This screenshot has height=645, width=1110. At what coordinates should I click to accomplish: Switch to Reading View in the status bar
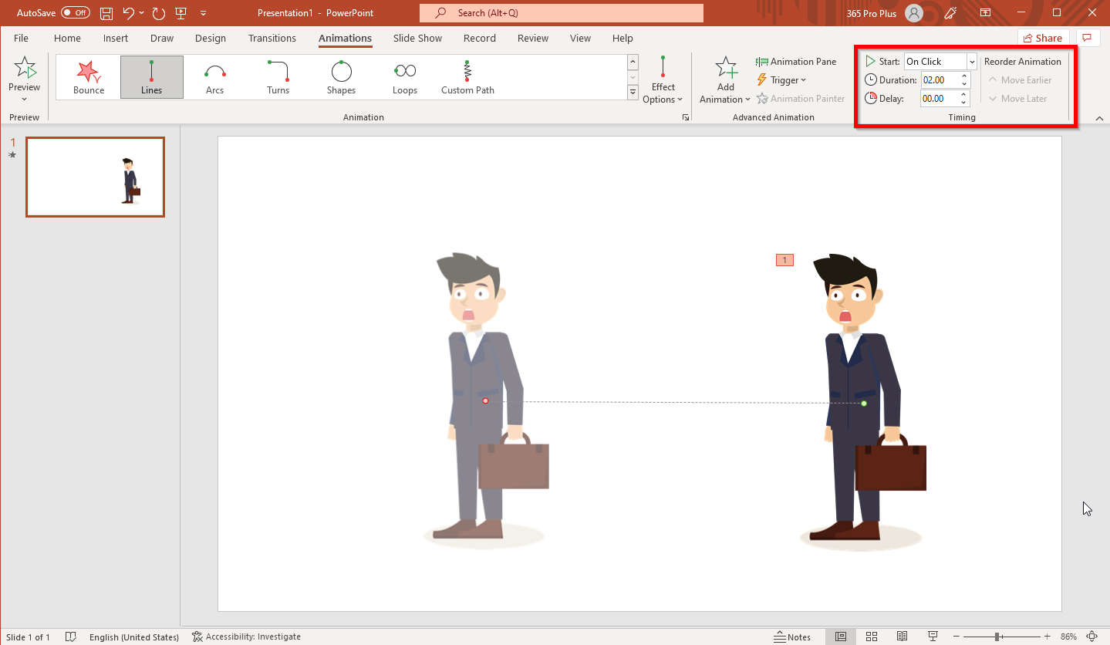pos(902,636)
